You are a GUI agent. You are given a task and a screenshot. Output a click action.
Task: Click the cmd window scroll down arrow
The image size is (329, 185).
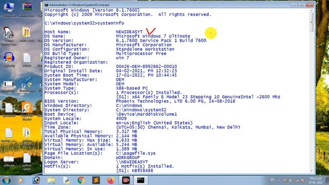[312, 171]
